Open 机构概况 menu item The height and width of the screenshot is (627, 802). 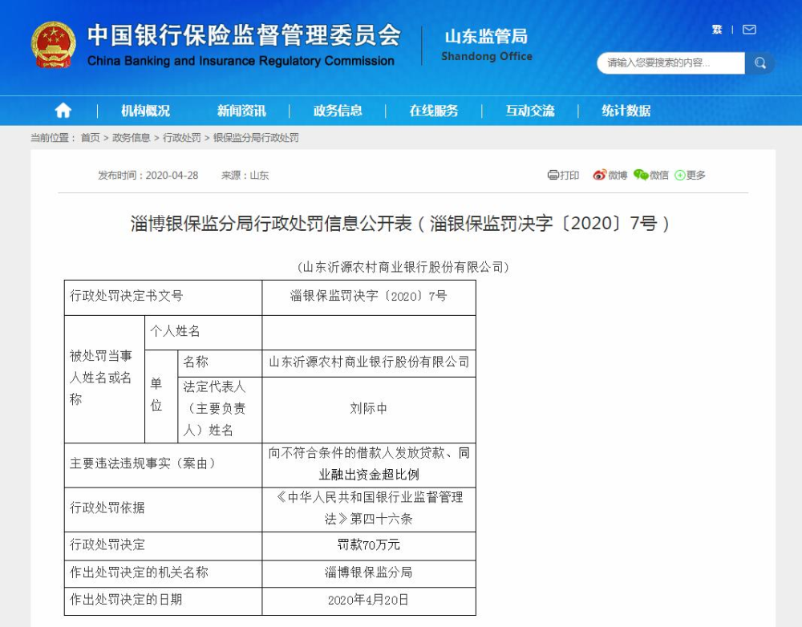(145, 111)
